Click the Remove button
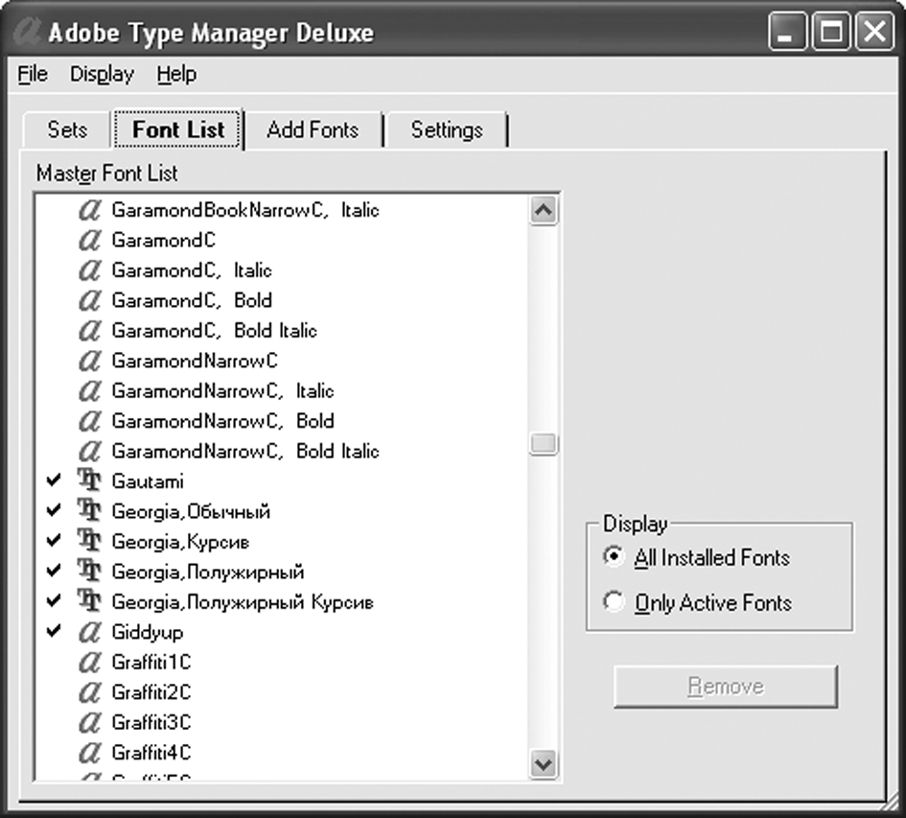Image resolution: width=906 pixels, height=818 pixels. pyautogui.click(x=726, y=687)
